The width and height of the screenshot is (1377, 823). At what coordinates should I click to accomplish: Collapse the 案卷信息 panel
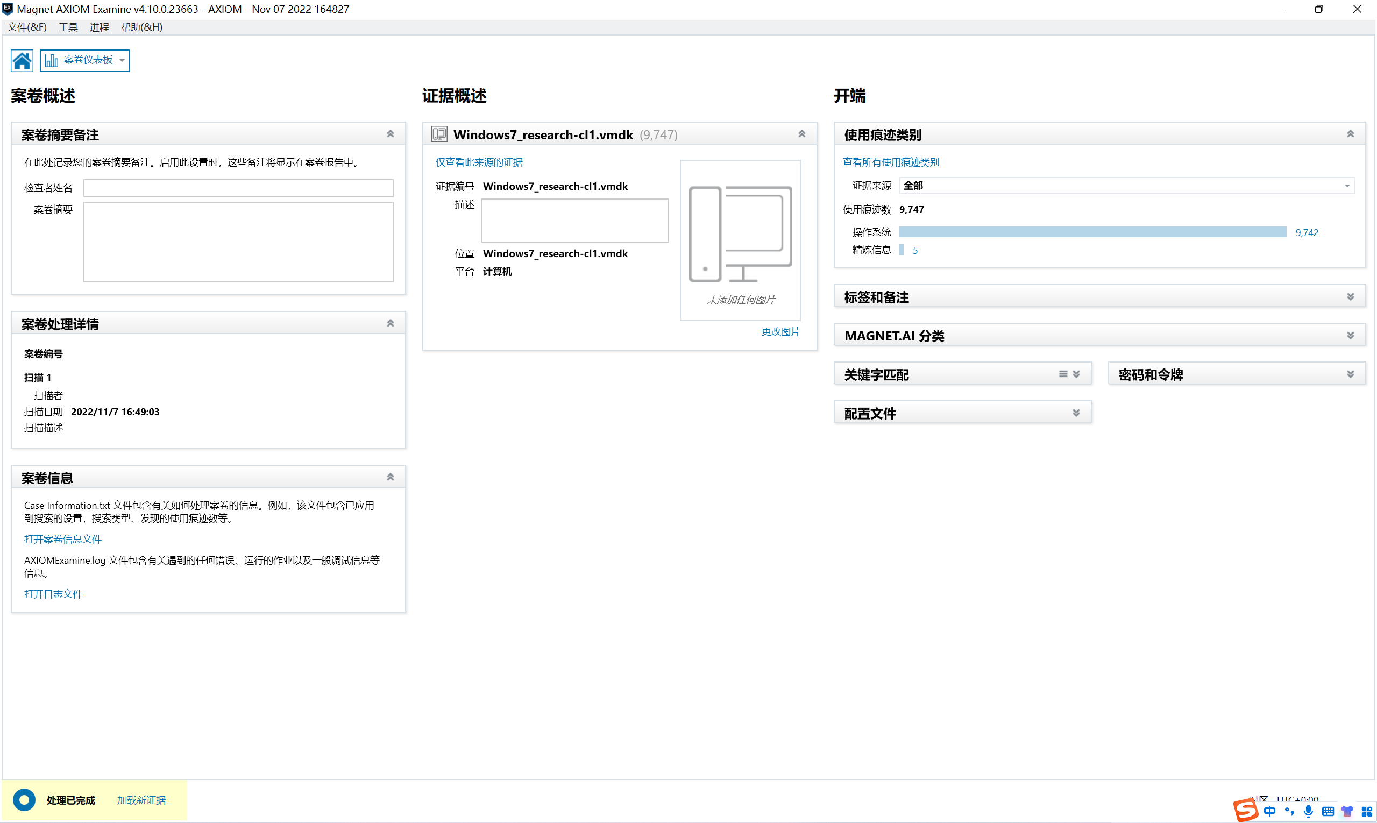click(391, 477)
